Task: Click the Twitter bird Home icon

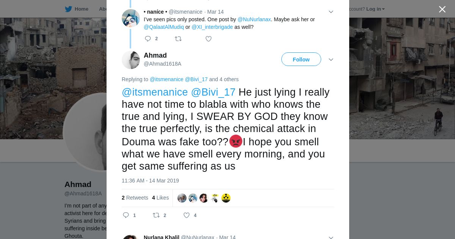Action: tap(69, 9)
